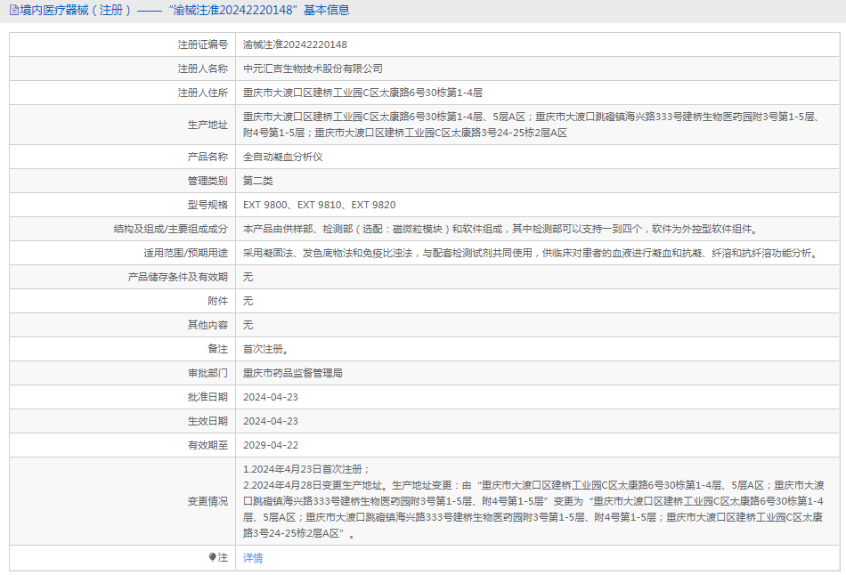Click the 注册人住所 label
The image size is (846, 575).
coord(203,93)
